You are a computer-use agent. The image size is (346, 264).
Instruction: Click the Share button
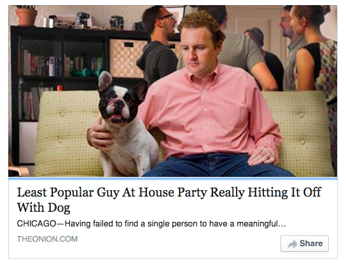(305, 244)
